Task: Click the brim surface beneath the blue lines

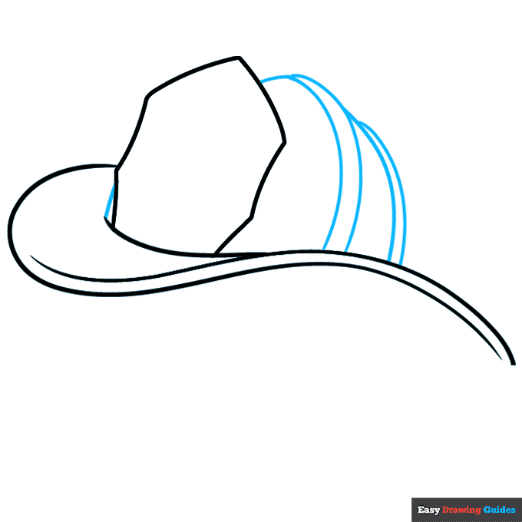Action: (361, 263)
